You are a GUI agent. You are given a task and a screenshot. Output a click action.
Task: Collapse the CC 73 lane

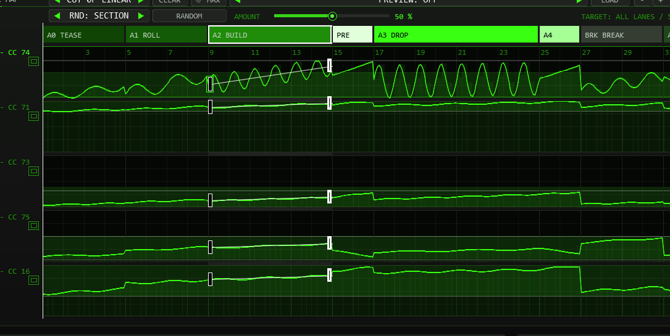point(2,162)
